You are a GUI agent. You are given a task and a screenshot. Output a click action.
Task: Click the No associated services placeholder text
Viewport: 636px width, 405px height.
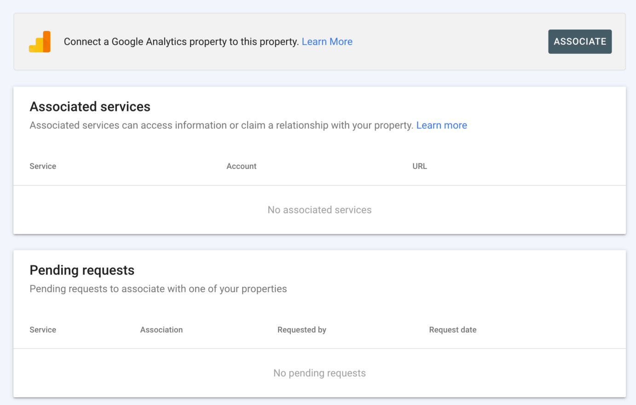(319, 209)
